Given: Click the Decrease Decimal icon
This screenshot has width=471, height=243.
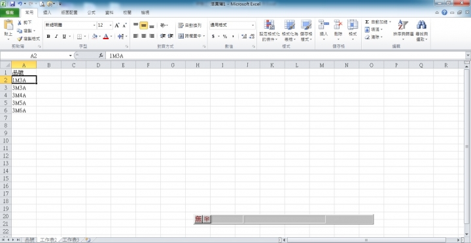Looking at the screenshot, I should pyautogui.click(x=252, y=37).
